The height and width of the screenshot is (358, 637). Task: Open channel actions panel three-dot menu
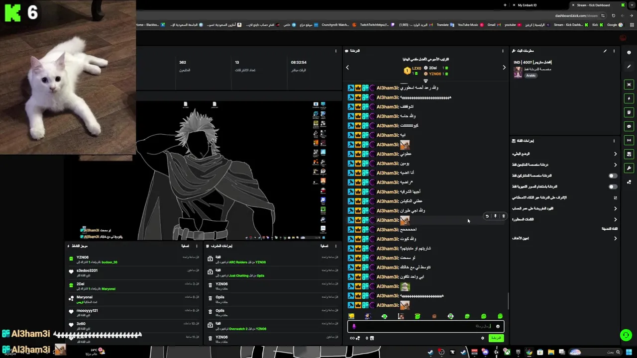614,141
